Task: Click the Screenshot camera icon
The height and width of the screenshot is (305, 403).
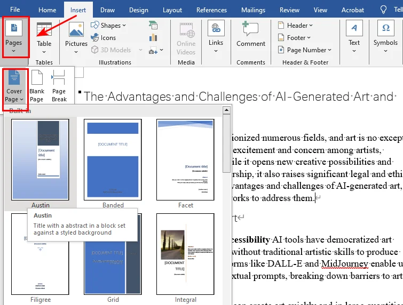Action: (x=153, y=50)
